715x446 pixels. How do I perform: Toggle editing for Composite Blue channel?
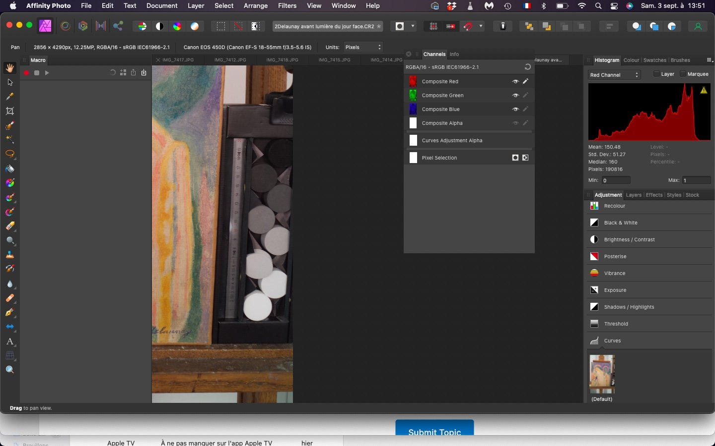coord(525,109)
